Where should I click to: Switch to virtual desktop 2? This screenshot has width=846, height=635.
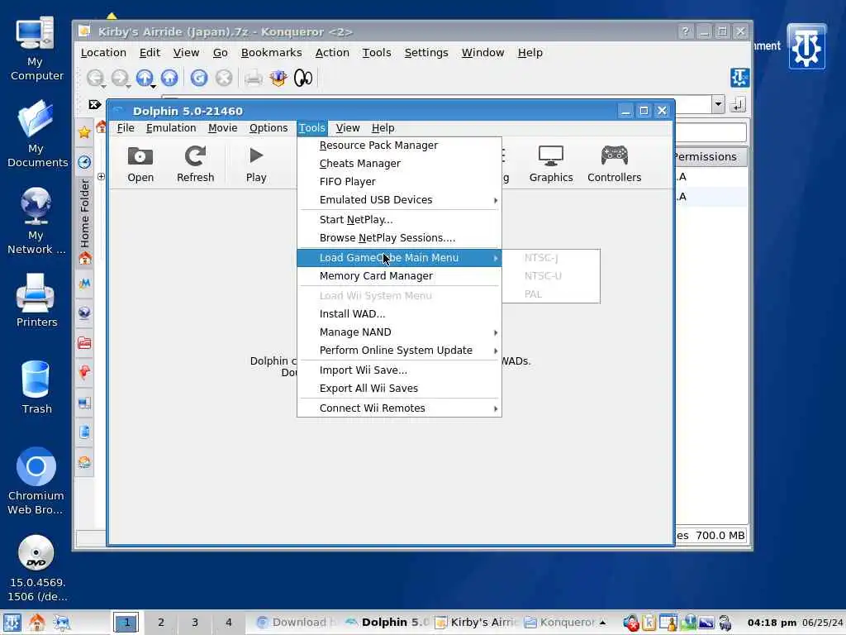tap(161, 623)
